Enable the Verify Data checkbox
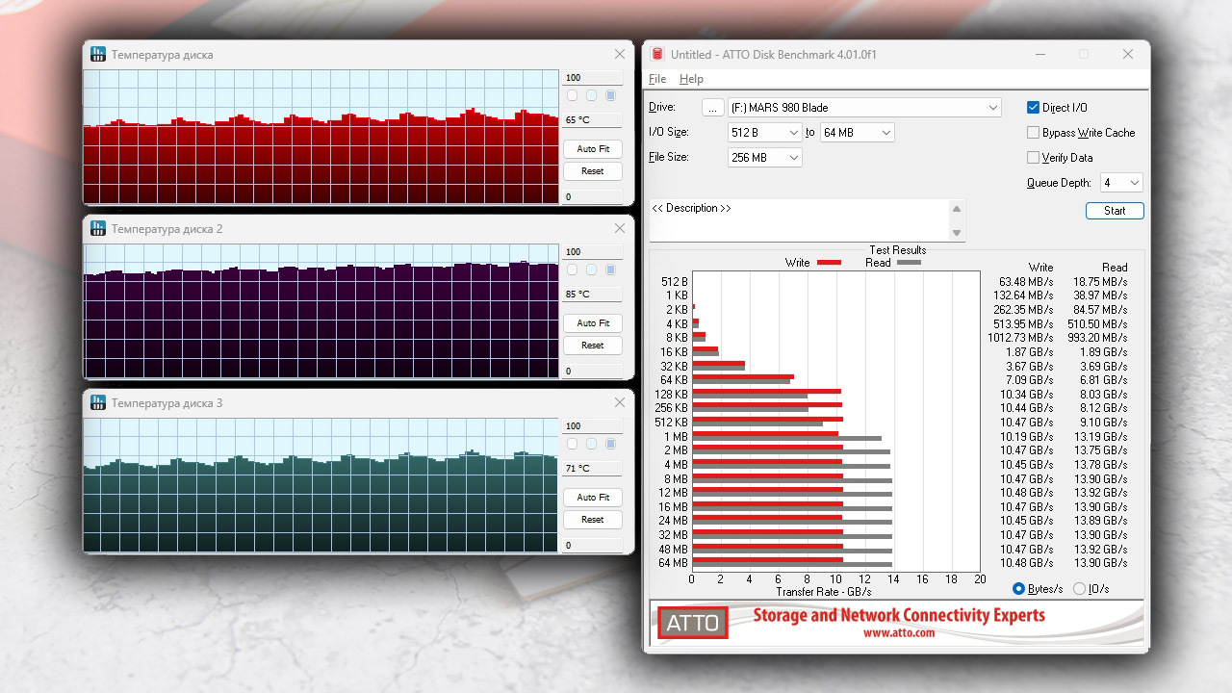Screen dimensions: 1232x693 tap(1034, 158)
